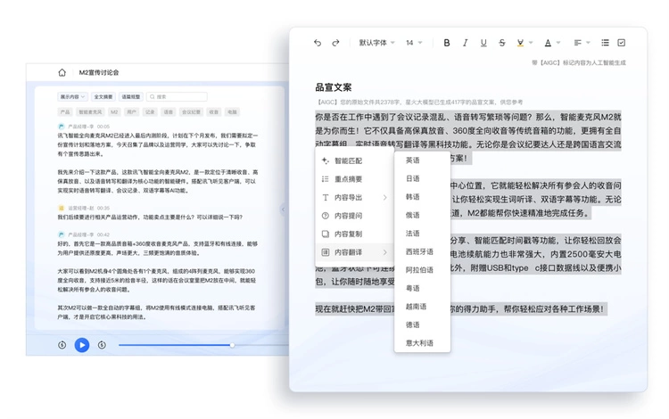Insert a checkbox task list
This screenshot has height=419, width=669.
[622, 43]
